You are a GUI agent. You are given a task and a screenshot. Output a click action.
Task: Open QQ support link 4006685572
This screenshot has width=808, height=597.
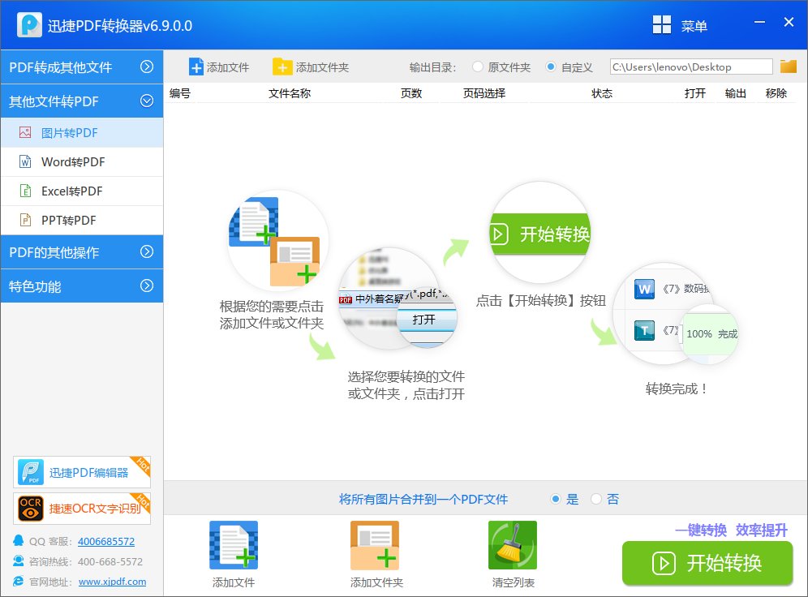pos(106,541)
